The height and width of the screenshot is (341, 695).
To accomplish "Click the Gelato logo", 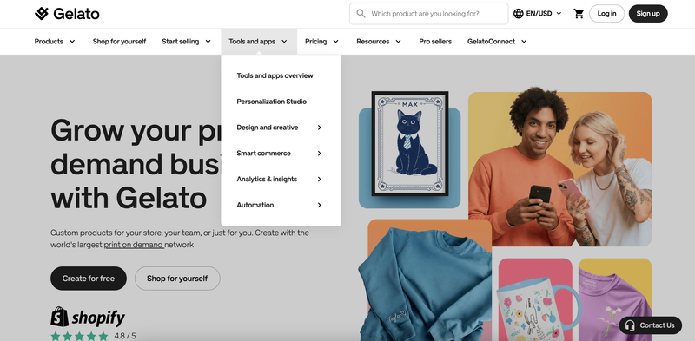I will (x=67, y=14).
